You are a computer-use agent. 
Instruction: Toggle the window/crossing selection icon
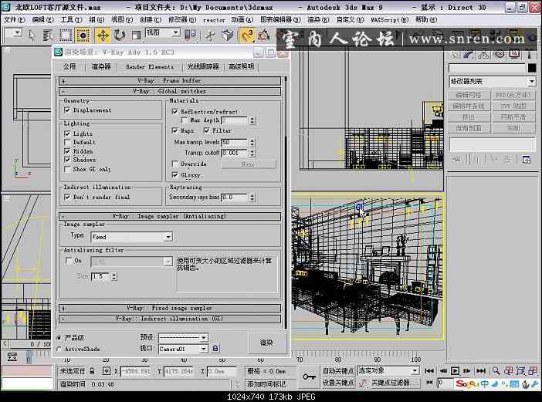pyautogui.click(x=83, y=35)
